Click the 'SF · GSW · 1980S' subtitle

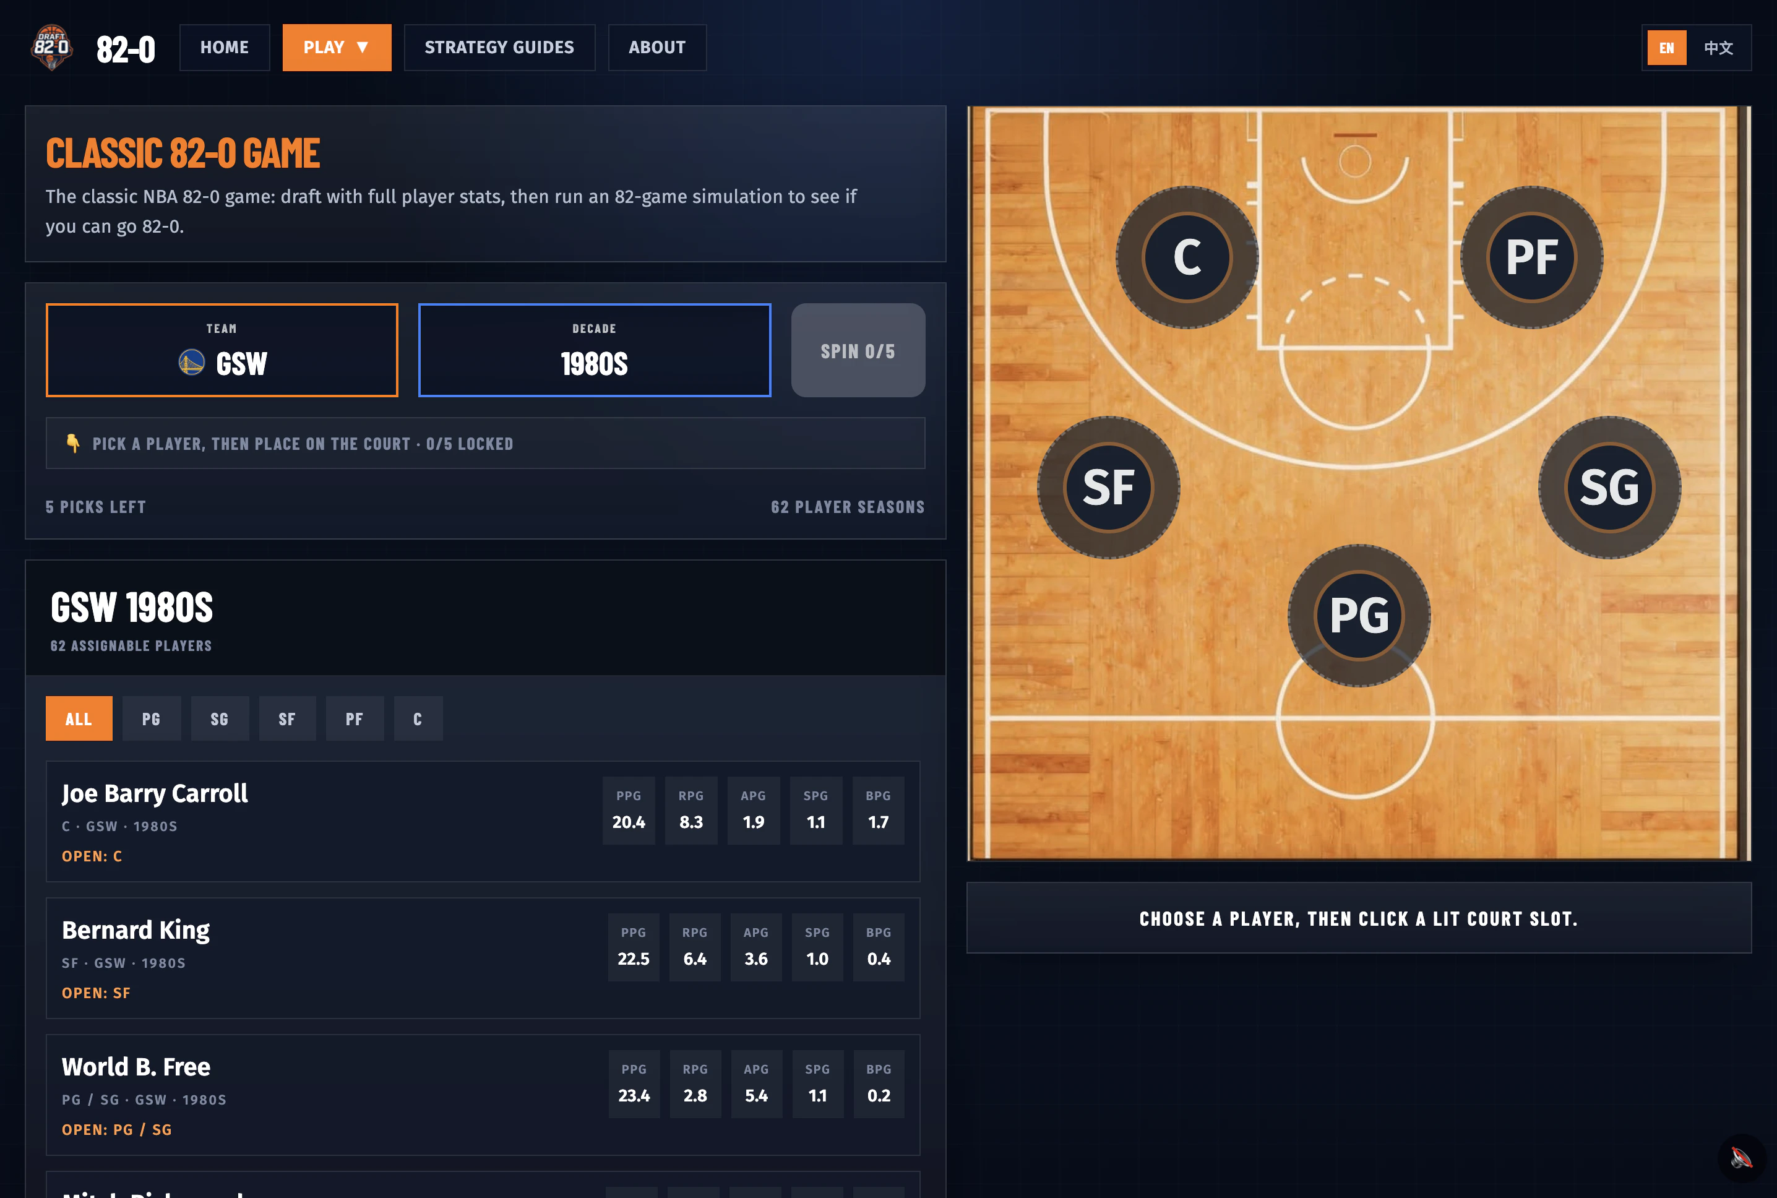click(124, 963)
